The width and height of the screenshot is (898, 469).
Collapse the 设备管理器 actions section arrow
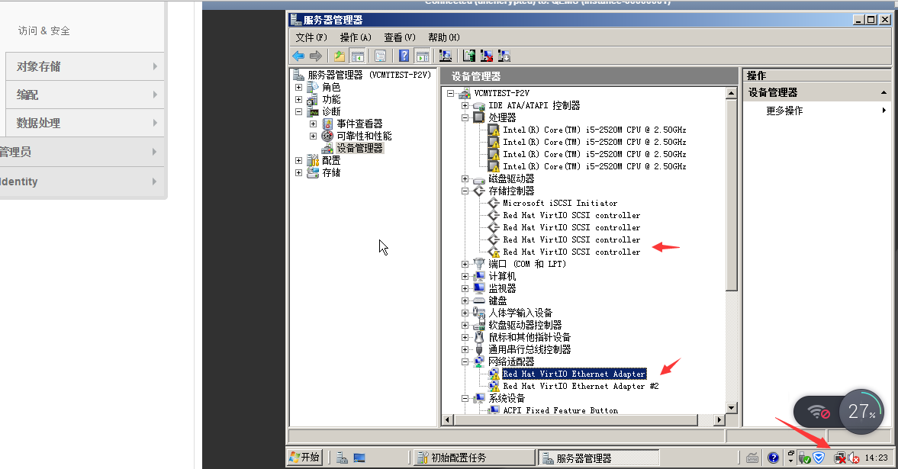[884, 93]
